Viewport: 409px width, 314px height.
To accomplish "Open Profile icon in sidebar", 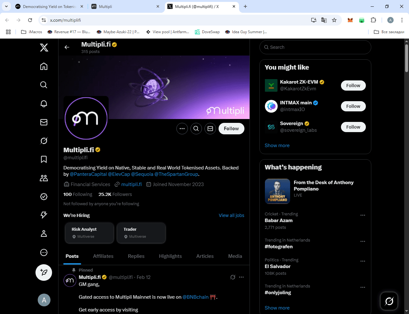I will [x=44, y=234].
